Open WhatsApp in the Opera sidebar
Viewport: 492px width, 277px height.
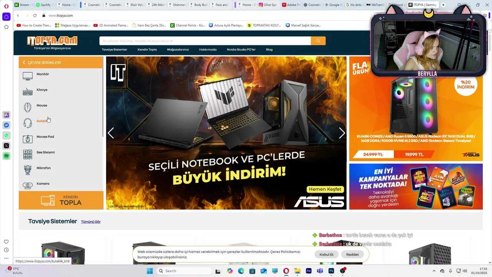pyautogui.click(x=6, y=135)
